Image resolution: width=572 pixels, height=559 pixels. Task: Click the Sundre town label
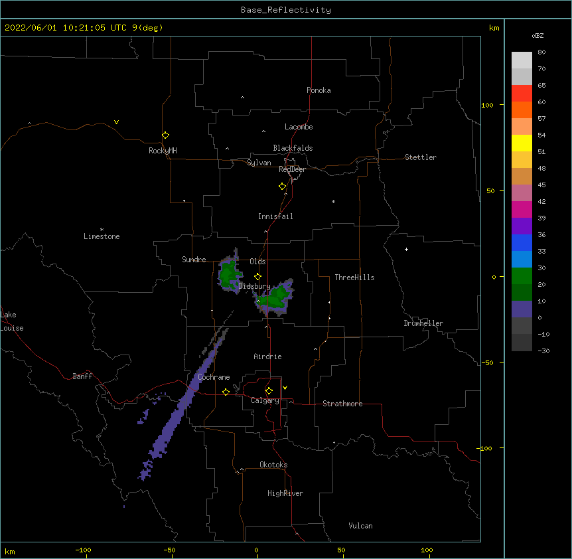point(194,260)
